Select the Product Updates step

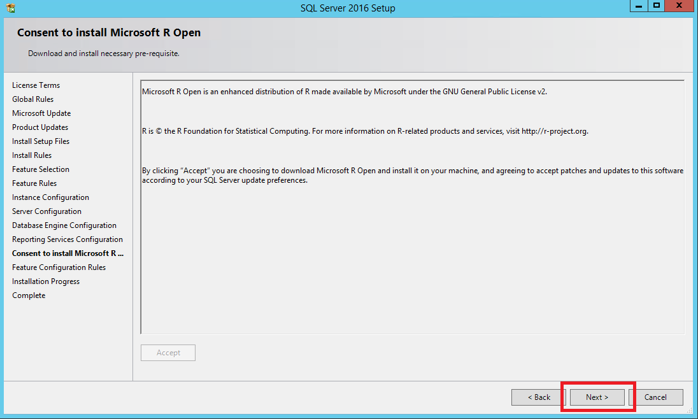40,127
